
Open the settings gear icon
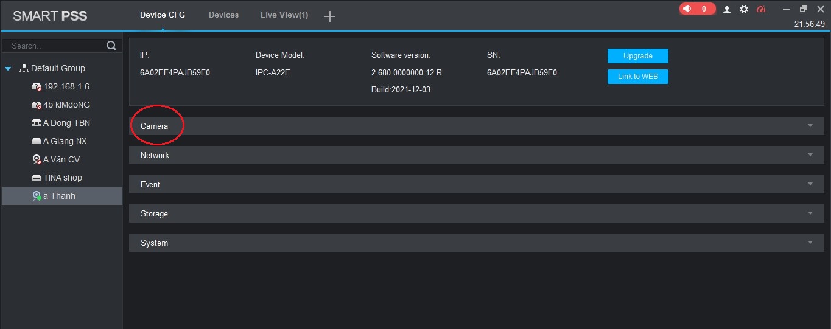coord(744,10)
